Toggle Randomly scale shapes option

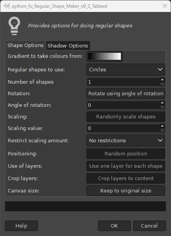(126, 116)
